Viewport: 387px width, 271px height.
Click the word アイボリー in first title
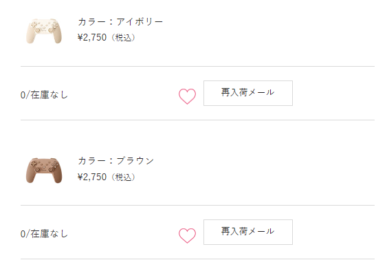point(140,22)
